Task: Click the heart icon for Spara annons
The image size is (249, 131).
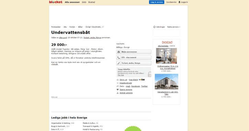Action: click(117, 90)
